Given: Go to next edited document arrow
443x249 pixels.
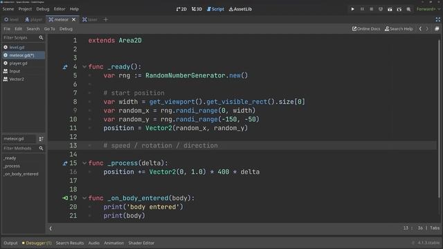Looking at the screenshot, I should (427, 29).
